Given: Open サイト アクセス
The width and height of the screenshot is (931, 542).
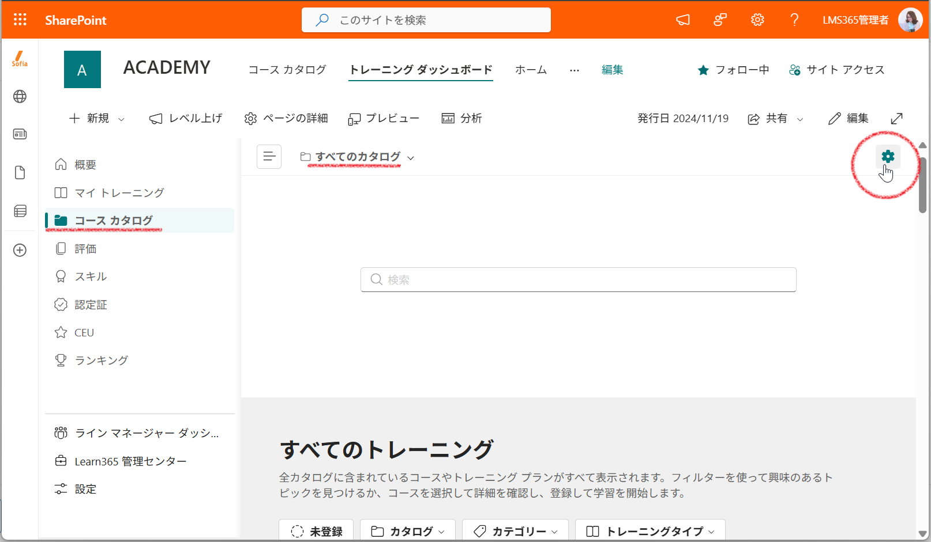Looking at the screenshot, I should pos(836,70).
